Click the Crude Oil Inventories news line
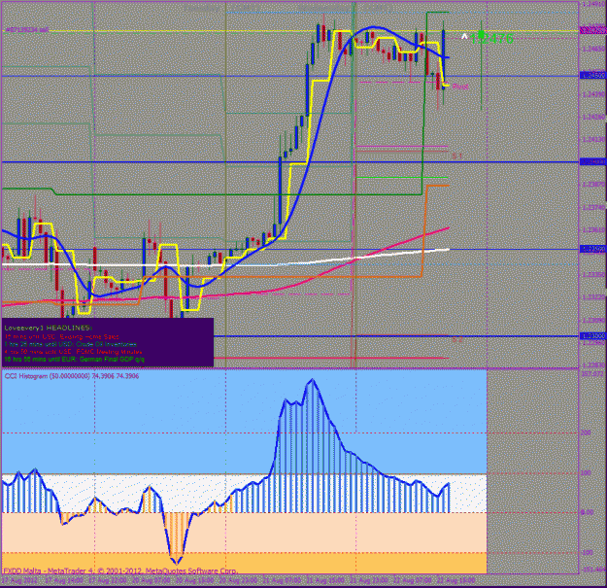Viewport: 607px width, 588px height. click(x=71, y=344)
